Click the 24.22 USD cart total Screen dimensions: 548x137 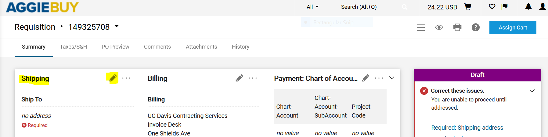tap(442, 7)
